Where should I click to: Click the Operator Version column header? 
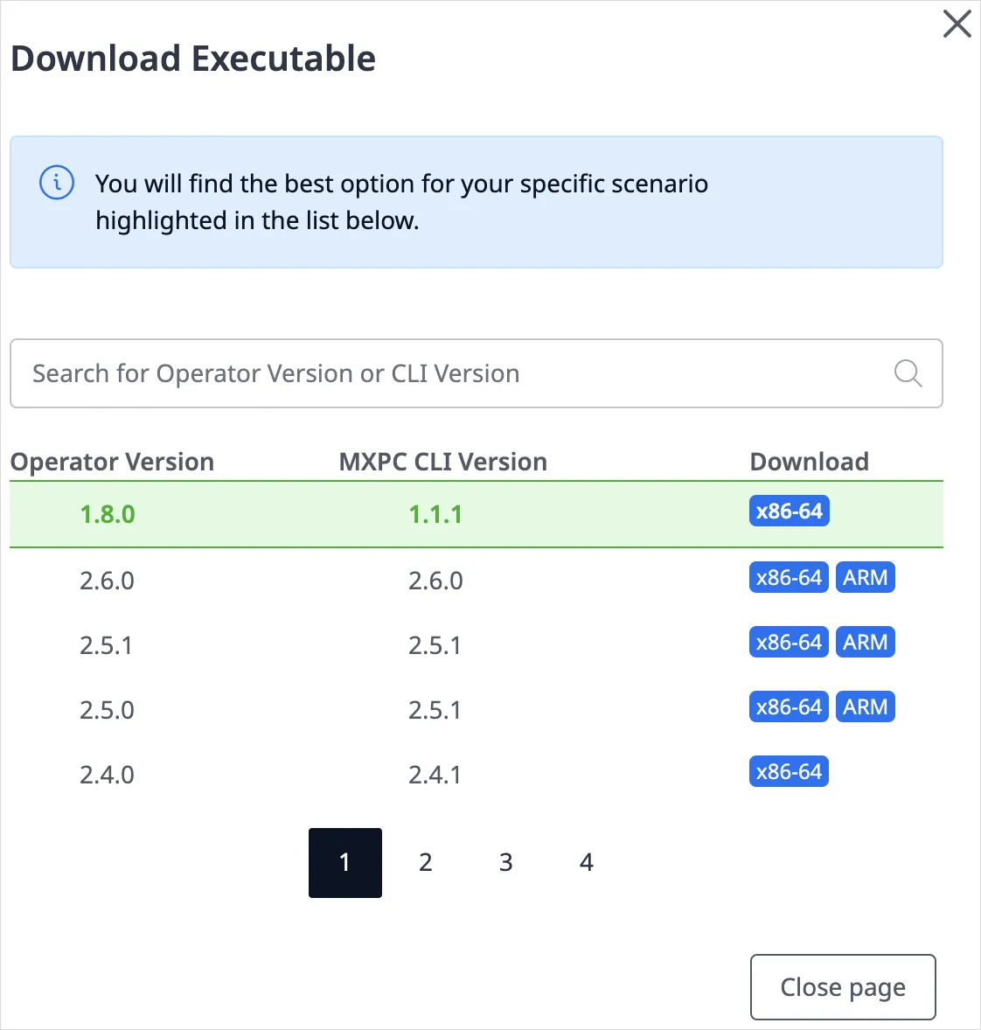112,462
